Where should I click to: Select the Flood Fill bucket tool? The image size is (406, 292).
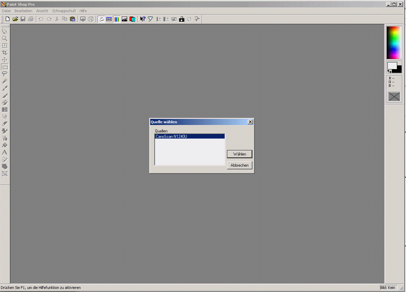click(x=5, y=145)
